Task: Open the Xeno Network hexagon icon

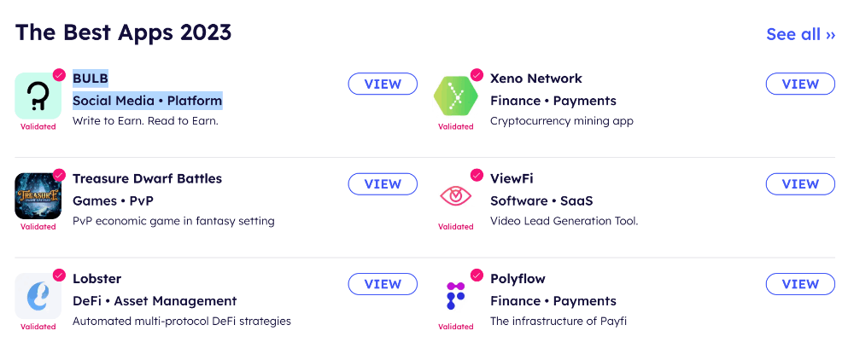Action: pos(456,96)
